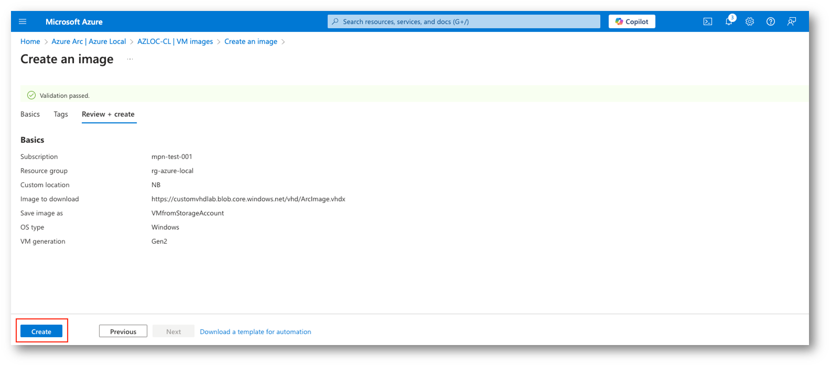Open AZLOC-CL | VM images breadcrumb
The image size is (831, 367).
pos(175,41)
